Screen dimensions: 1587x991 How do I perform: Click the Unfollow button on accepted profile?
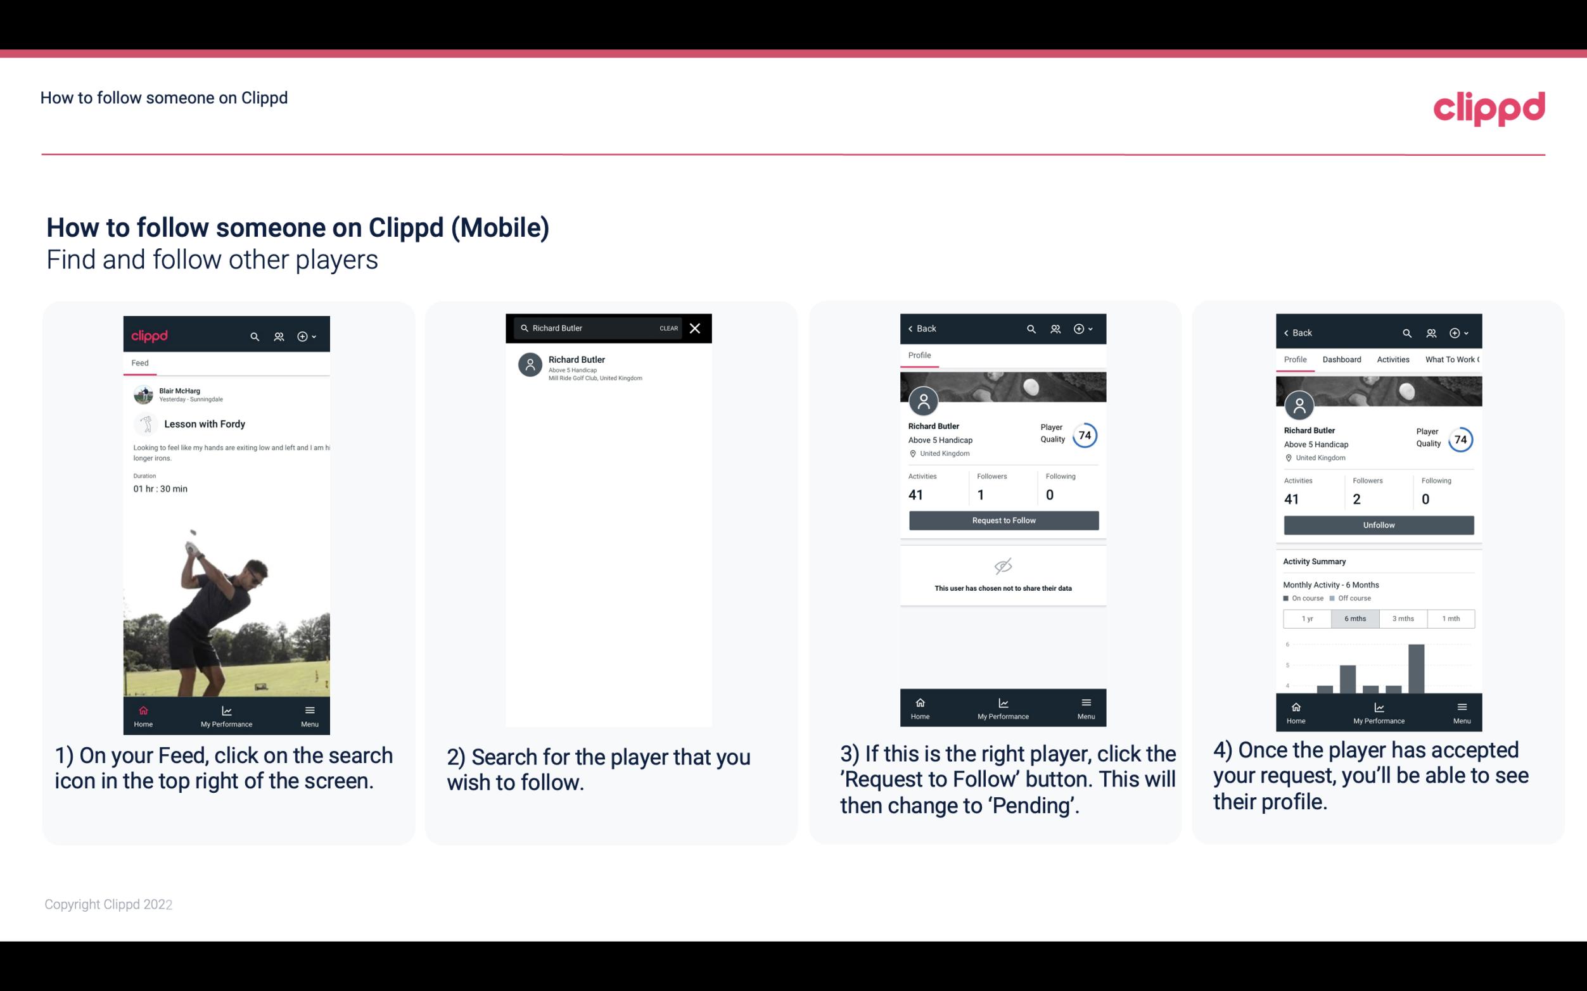point(1378,524)
